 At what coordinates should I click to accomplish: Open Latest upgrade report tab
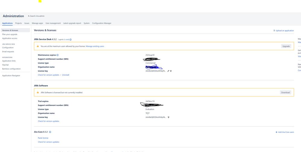[x=72, y=23]
